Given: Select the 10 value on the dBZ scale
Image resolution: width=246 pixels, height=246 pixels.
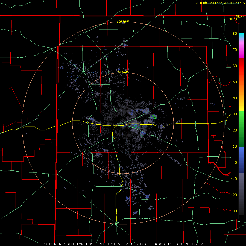Looking at the screenshot, I should [235, 147].
